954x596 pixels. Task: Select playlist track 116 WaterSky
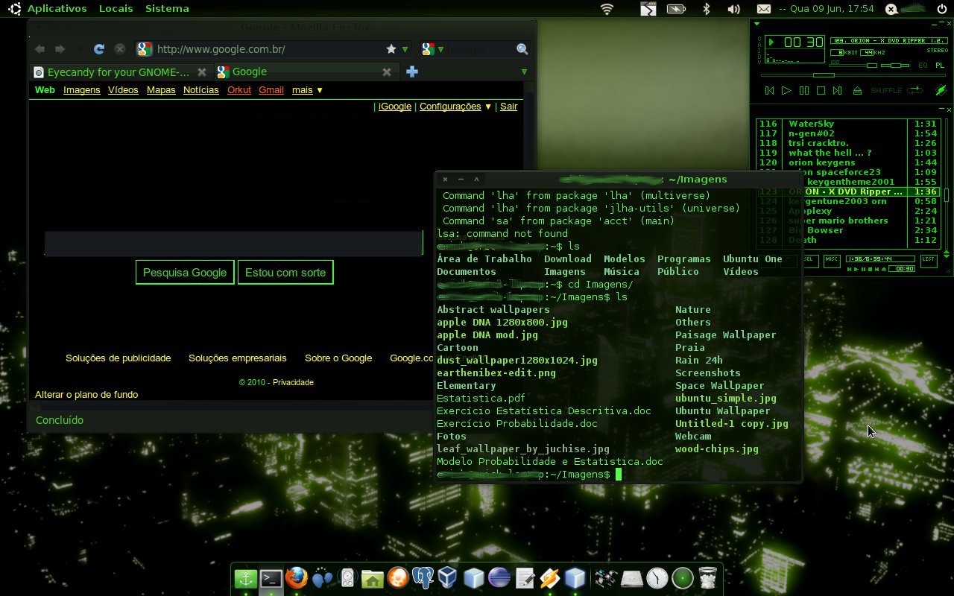click(847, 124)
